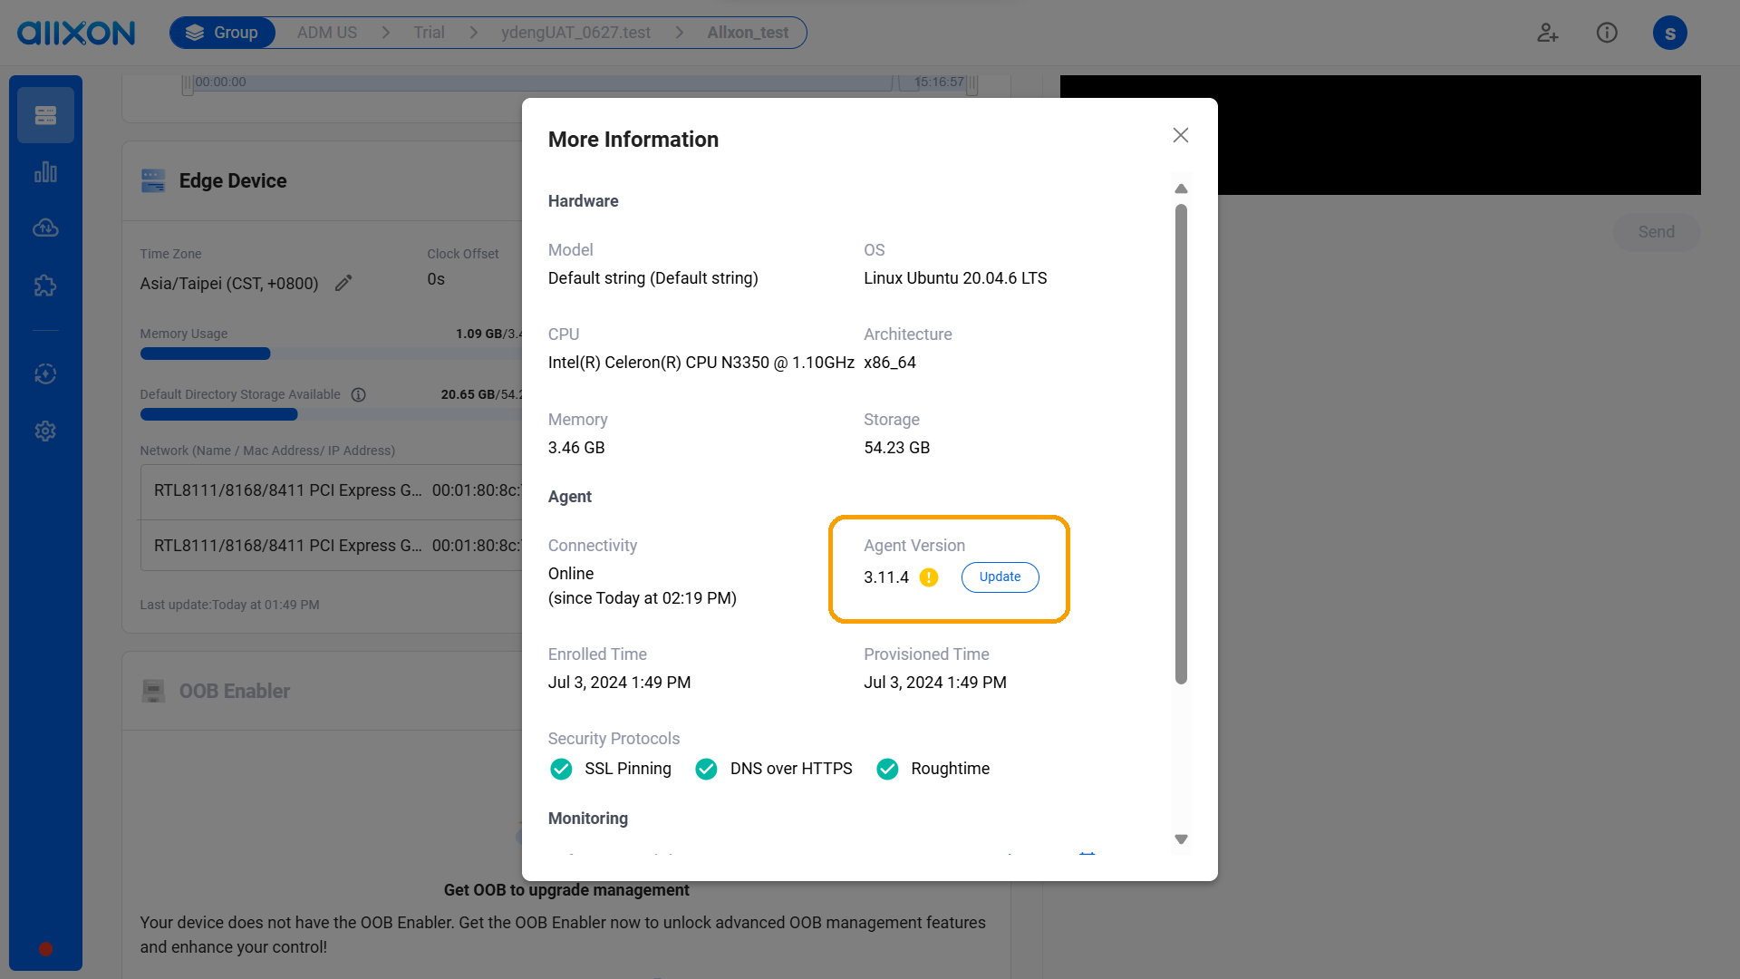Toggle the SSL Pinning security check
The width and height of the screenshot is (1740, 979).
(x=560, y=769)
